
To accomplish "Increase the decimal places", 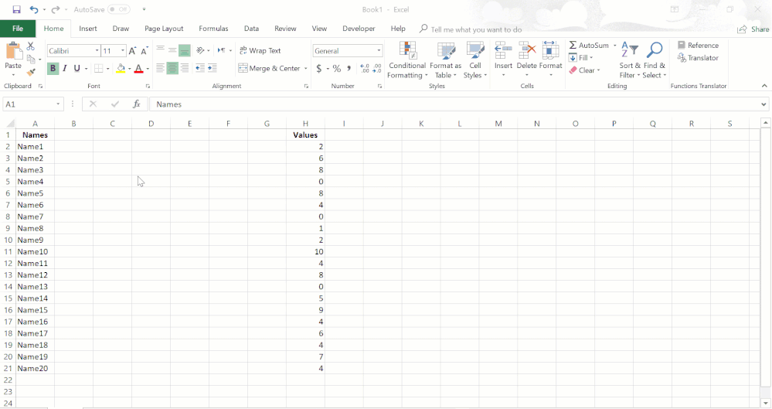I will click(x=365, y=68).
